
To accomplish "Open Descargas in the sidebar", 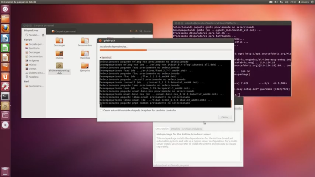I will point(34,52).
